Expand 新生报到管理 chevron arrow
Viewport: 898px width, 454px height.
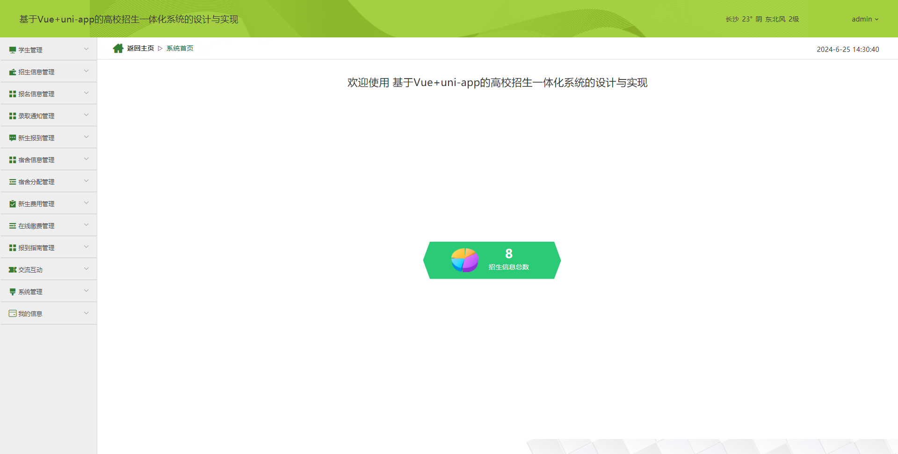86,137
